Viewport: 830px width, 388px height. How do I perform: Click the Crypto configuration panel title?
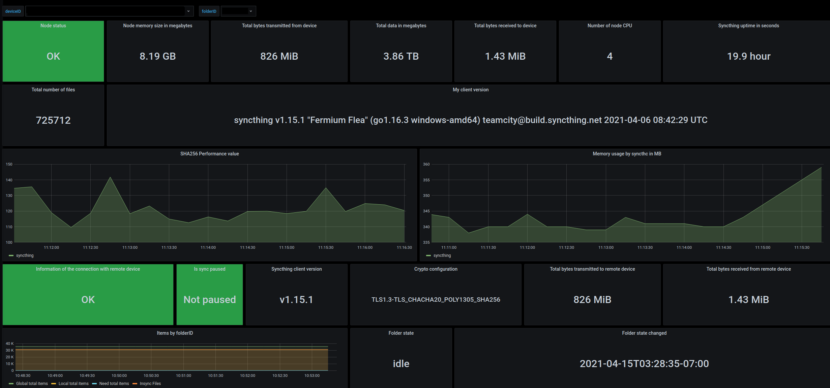pyautogui.click(x=436, y=269)
